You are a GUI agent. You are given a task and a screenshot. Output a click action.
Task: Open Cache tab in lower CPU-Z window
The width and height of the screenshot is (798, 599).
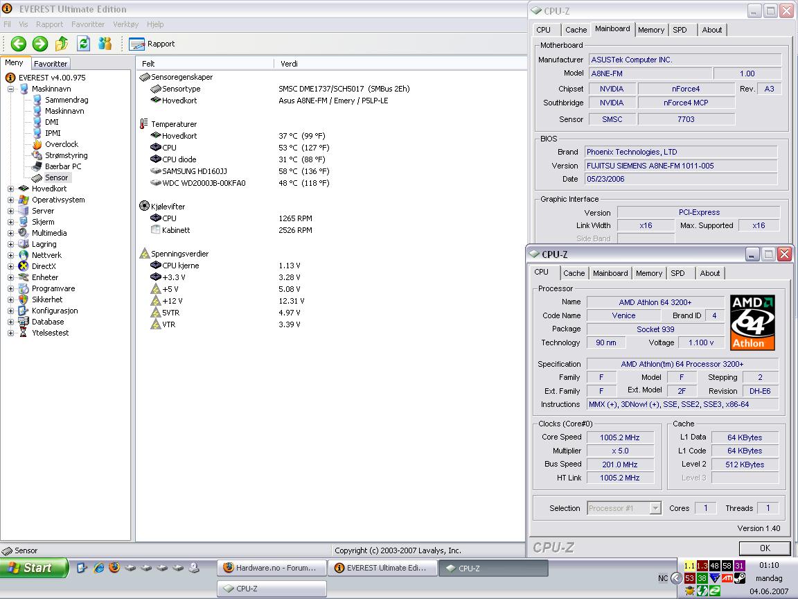pos(574,274)
